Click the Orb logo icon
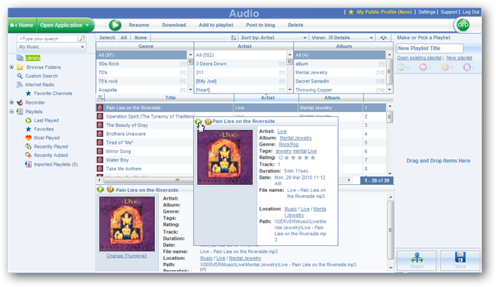This screenshot has width=496, height=287. pyautogui.click(x=463, y=25)
